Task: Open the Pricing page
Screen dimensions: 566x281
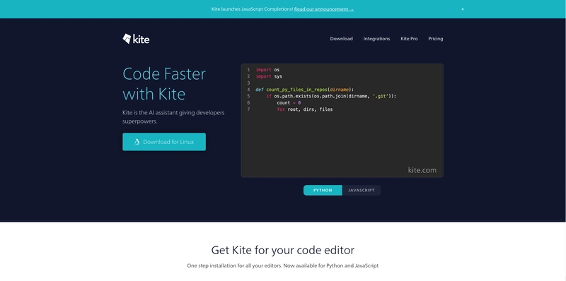Action: click(435, 39)
